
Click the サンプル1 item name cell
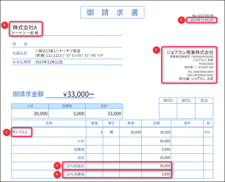pos(22,132)
